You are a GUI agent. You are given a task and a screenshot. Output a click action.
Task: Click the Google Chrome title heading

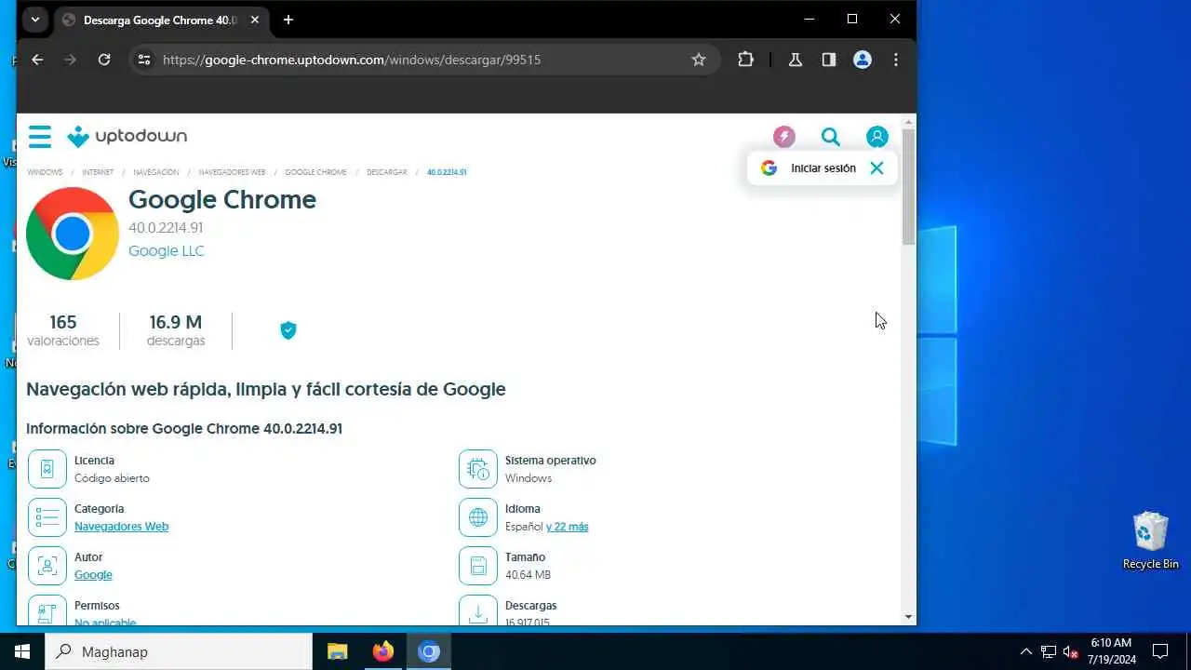(222, 200)
